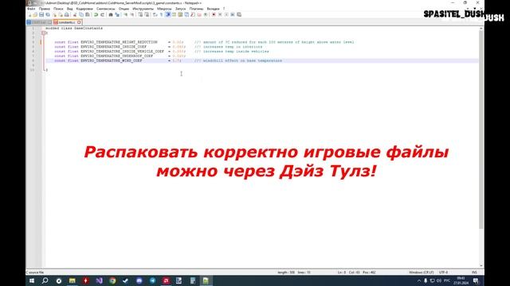
Task: Open the Правка menu
Action: (x=45, y=9)
